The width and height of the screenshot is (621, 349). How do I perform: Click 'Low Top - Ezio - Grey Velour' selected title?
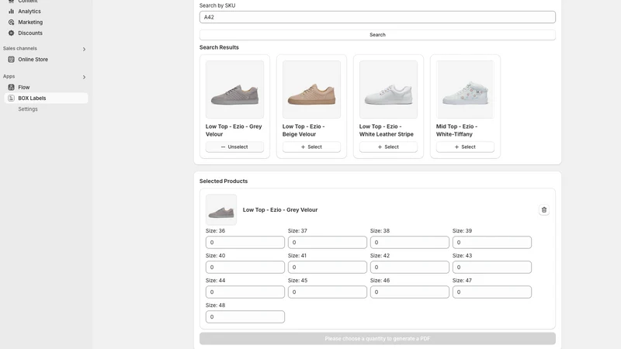click(280, 209)
